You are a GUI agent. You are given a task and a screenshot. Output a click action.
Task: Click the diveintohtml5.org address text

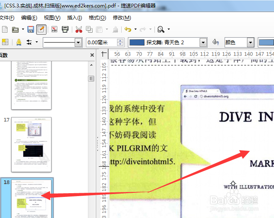click(216, 96)
